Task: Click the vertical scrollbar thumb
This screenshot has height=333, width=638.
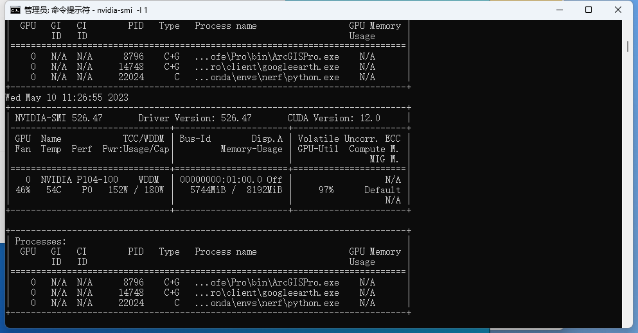Action: point(628,46)
